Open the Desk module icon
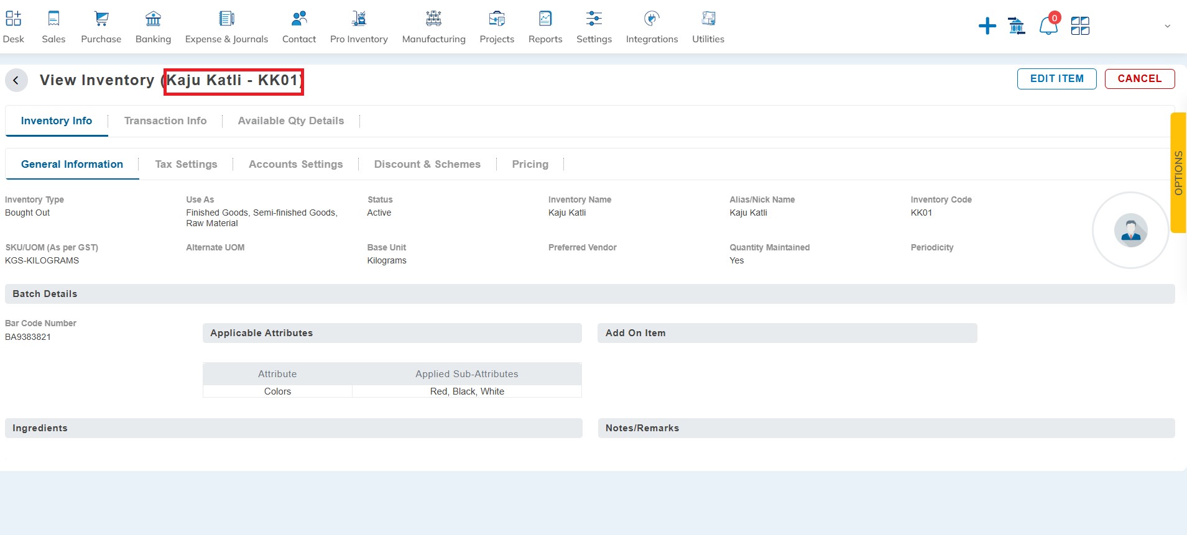Screen dimensions: 1187x535 (13, 19)
